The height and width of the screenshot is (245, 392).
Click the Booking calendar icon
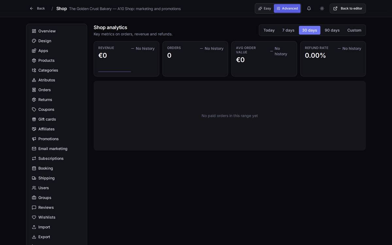click(x=34, y=168)
